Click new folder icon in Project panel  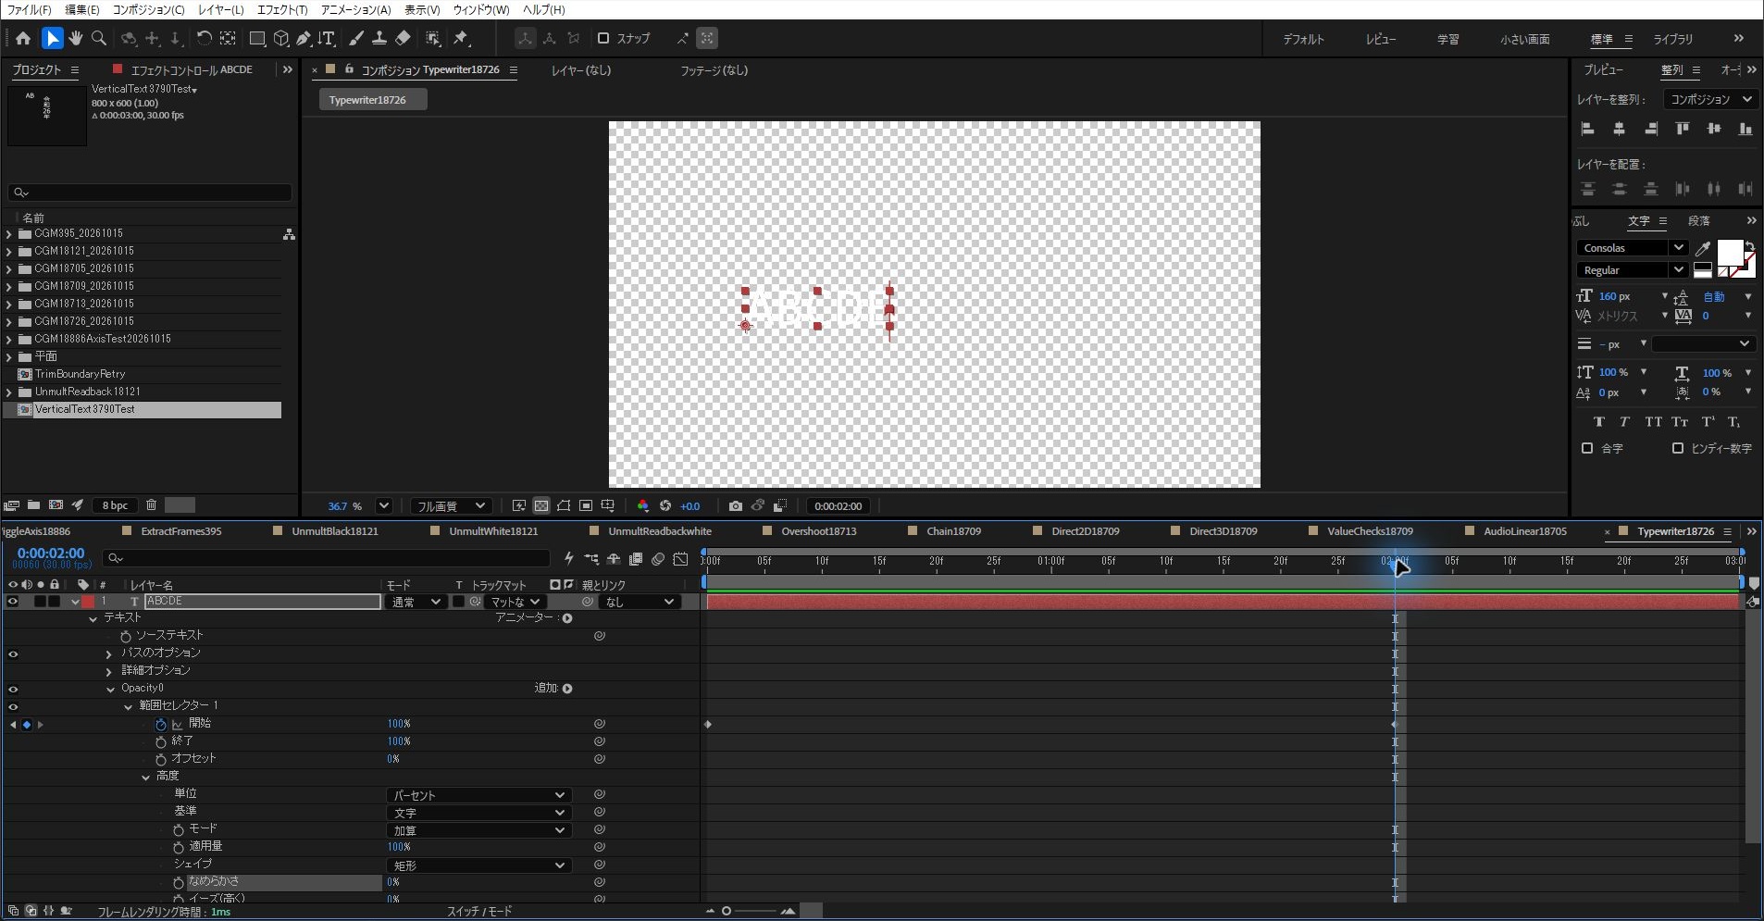pos(33,505)
